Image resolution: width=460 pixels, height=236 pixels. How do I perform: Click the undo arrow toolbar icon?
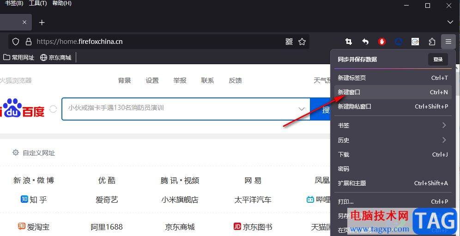coord(365,42)
